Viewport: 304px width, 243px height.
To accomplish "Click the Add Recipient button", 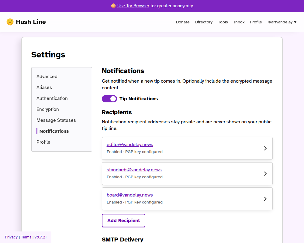I will [x=123, y=221].
